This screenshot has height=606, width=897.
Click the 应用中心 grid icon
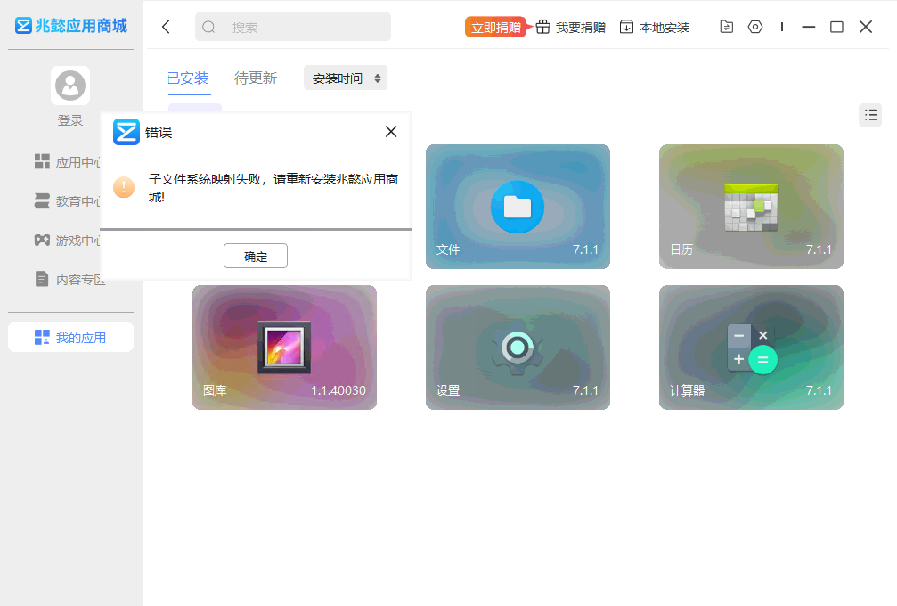(x=42, y=161)
